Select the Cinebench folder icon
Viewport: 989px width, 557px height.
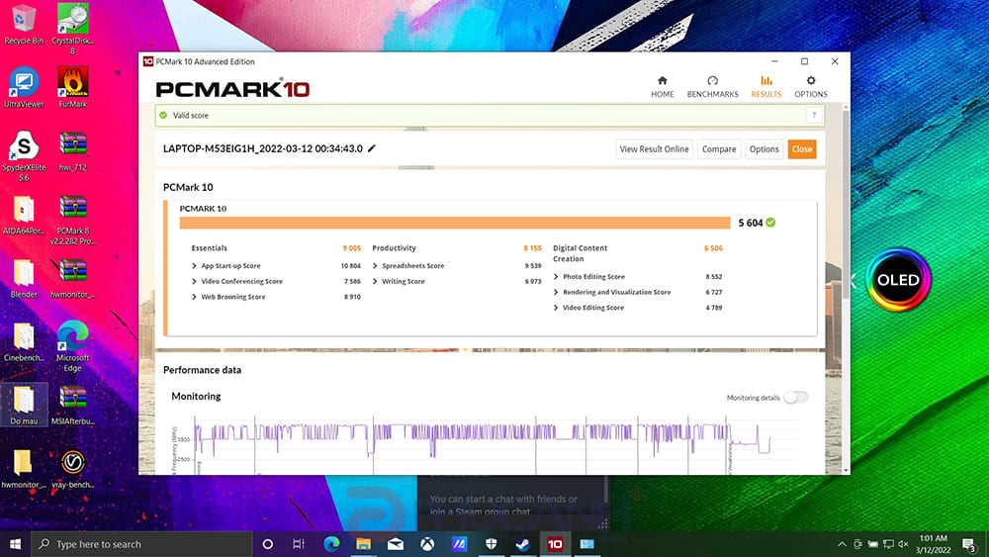[x=24, y=341]
